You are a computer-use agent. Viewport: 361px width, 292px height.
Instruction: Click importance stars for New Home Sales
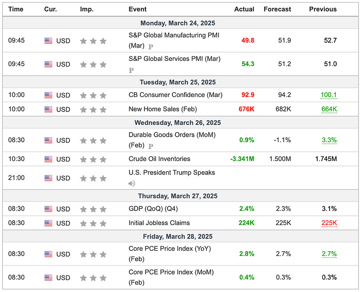coord(93,109)
